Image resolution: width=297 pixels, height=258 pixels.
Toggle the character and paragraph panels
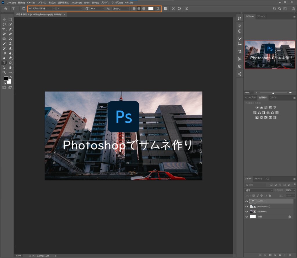coord(166,8)
